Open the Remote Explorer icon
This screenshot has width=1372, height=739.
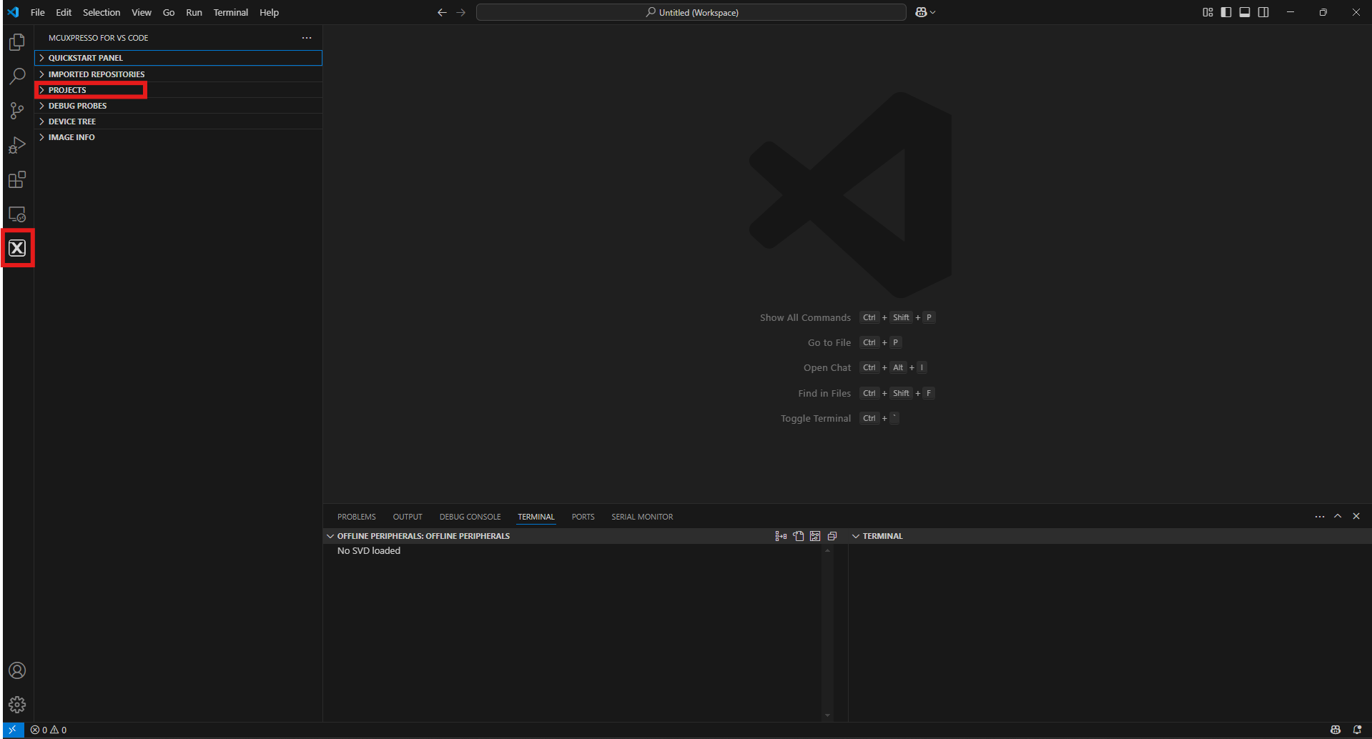(17, 214)
